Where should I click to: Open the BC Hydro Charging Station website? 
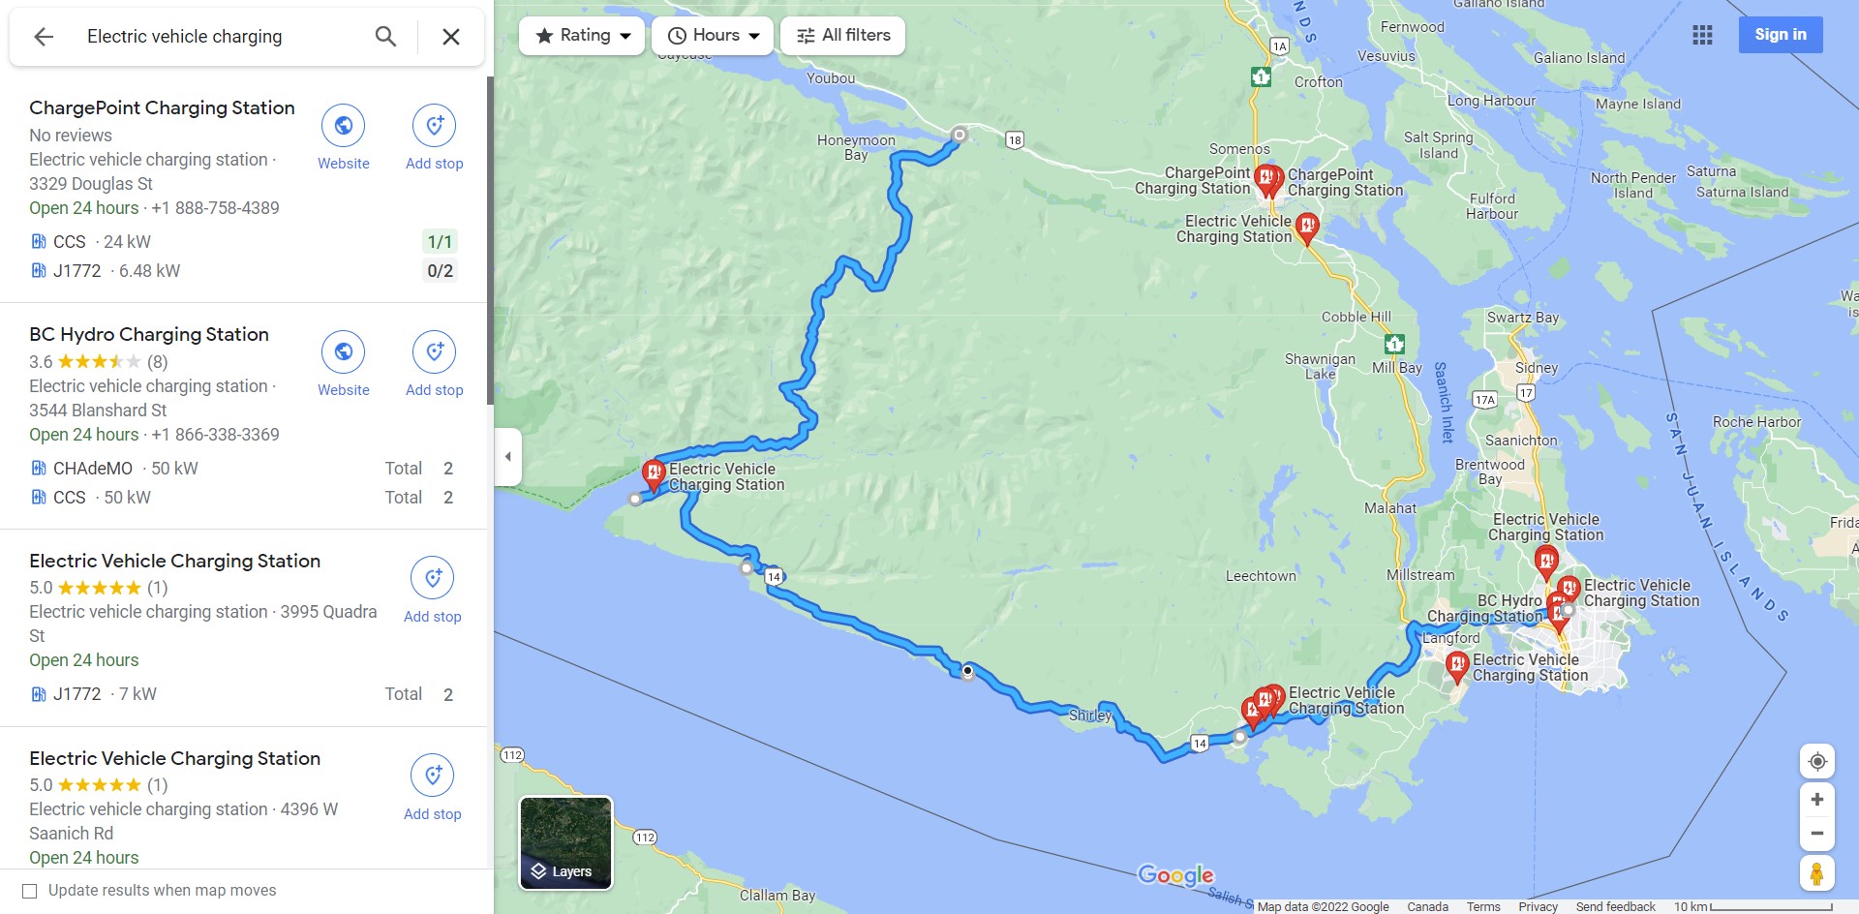pos(344,364)
